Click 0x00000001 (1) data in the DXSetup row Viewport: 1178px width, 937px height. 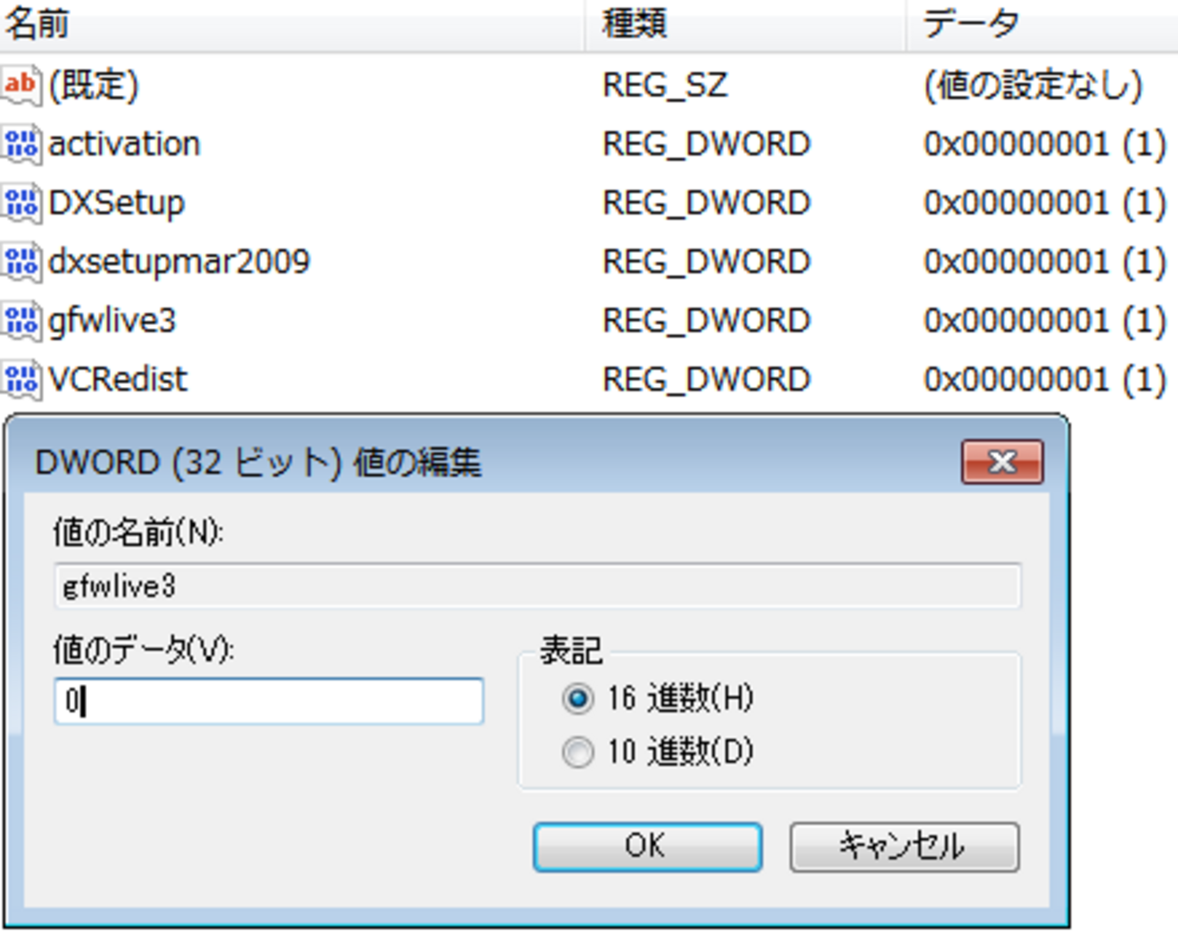click(x=1045, y=204)
